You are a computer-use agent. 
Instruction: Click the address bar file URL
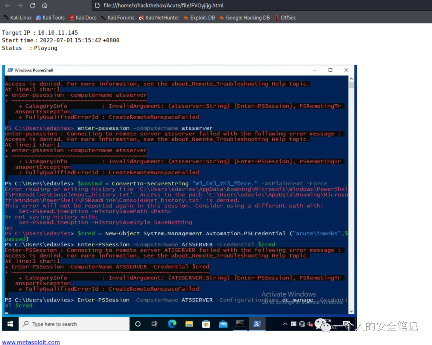[163, 5]
